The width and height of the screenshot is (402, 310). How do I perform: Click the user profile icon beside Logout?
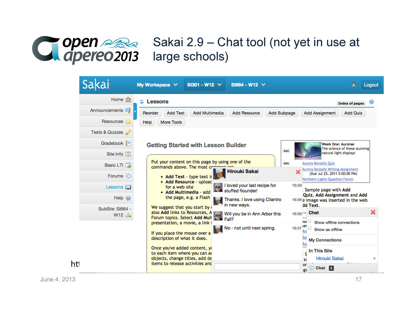coord(354,85)
